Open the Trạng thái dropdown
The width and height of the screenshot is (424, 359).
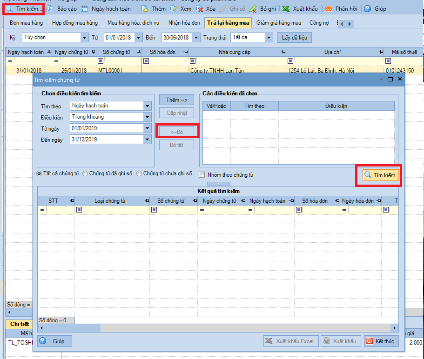point(269,38)
